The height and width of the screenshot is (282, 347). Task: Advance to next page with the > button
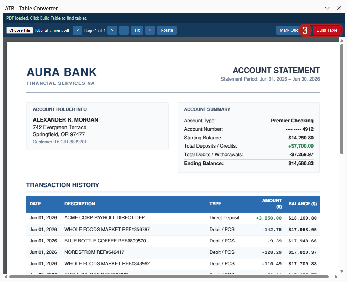point(112,30)
